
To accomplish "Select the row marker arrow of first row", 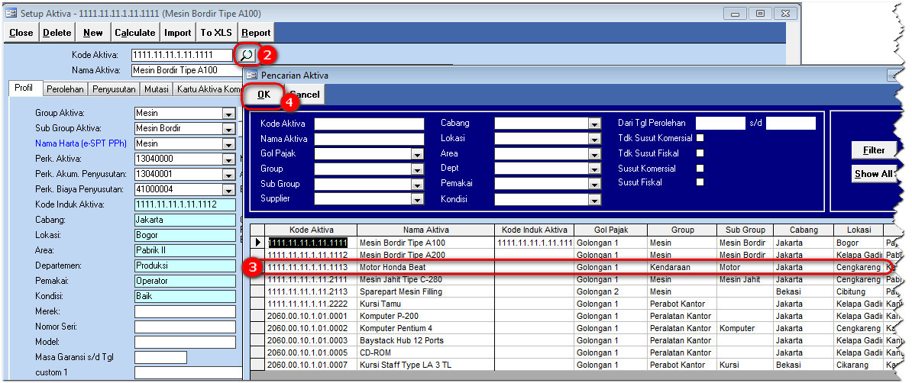I will click(258, 243).
